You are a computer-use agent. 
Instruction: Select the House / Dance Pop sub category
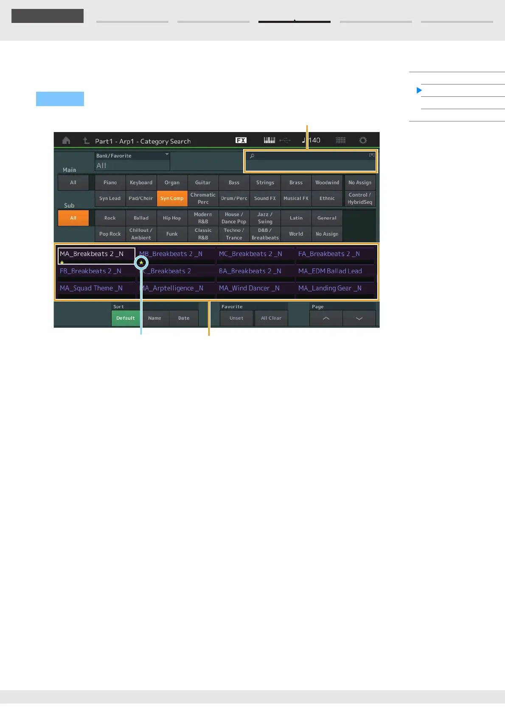click(234, 218)
